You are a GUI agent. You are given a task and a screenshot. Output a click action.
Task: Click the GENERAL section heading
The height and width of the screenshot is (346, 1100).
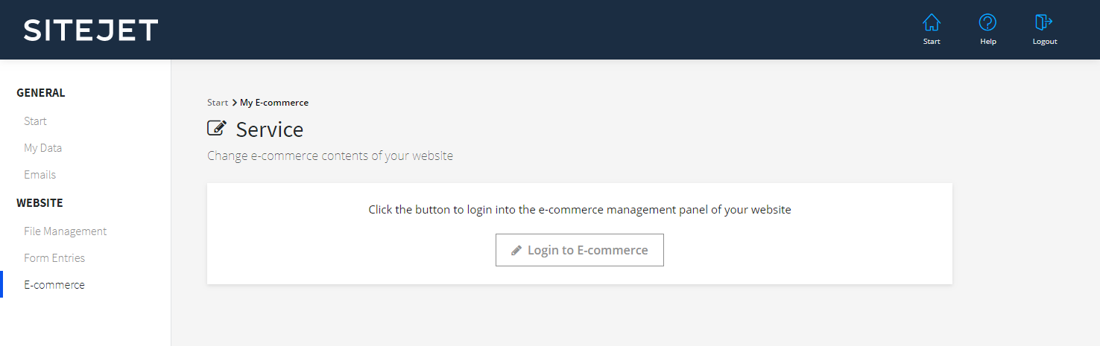coord(41,93)
